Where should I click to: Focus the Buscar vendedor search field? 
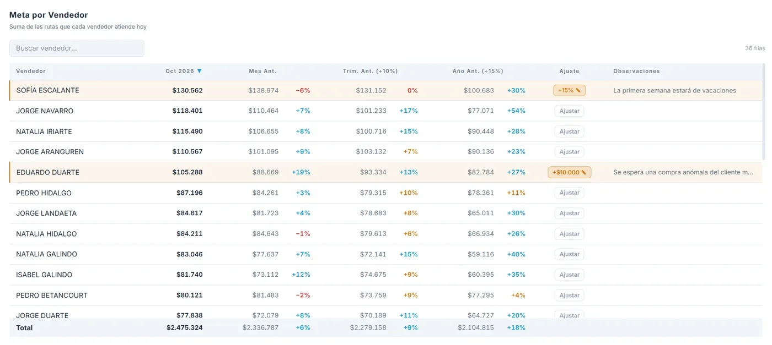(77, 48)
